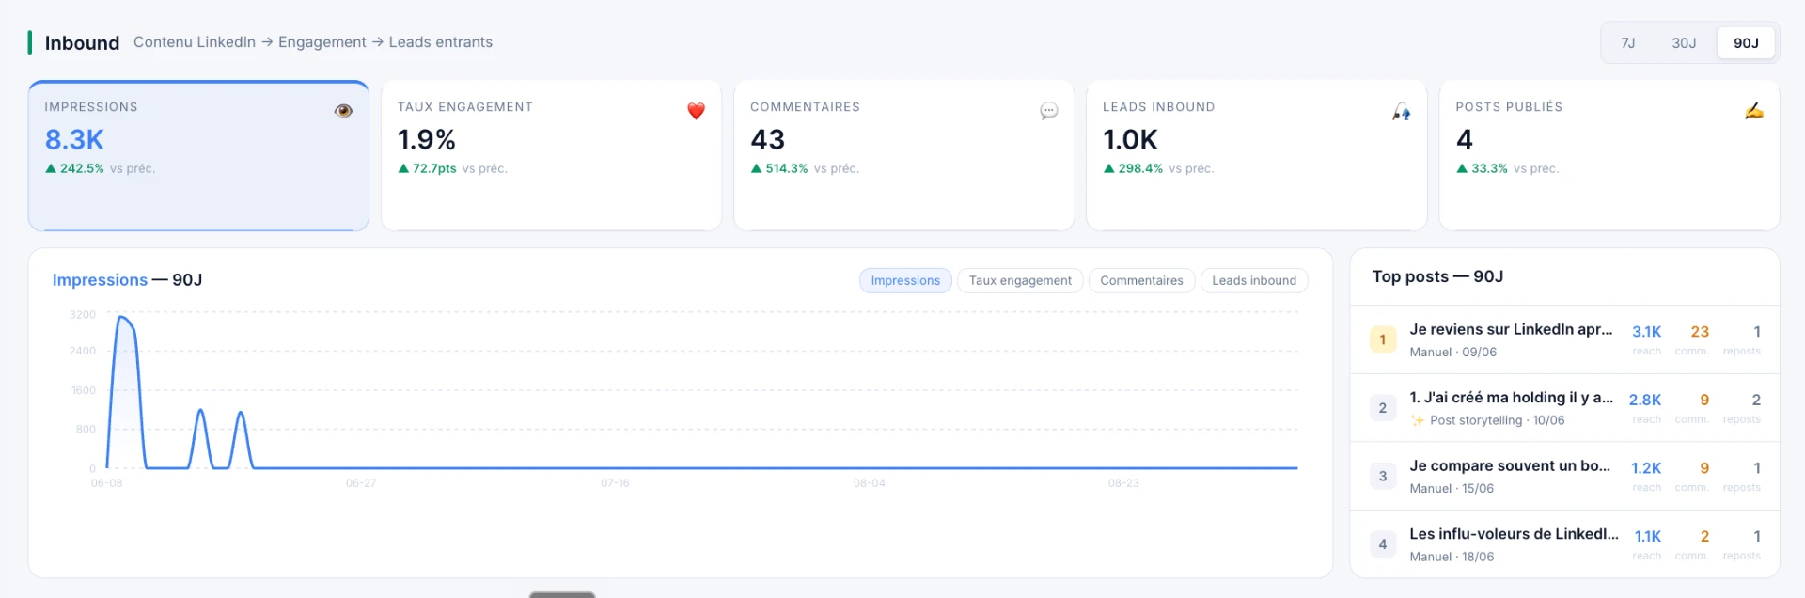This screenshot has height=598, width=1805.
Task: Click the 23 comments count
Action: [x=1700, y=332]
